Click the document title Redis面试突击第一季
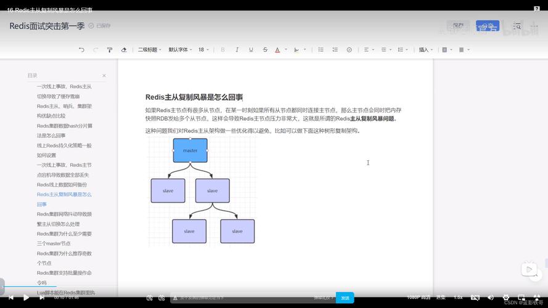The width and height of the screenshot is (548, 308). pos(47,26)
